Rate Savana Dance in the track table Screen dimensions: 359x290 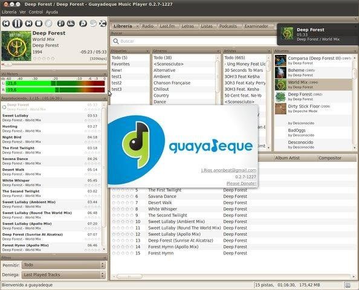coord(123,196)
